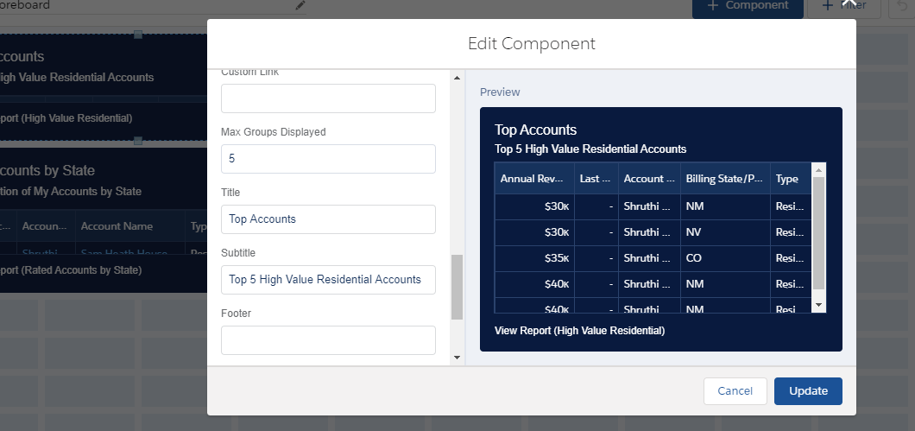Click the pencil icon to edit dashboard name
This screenshot has width=915, height=431.
coord(300,5)
